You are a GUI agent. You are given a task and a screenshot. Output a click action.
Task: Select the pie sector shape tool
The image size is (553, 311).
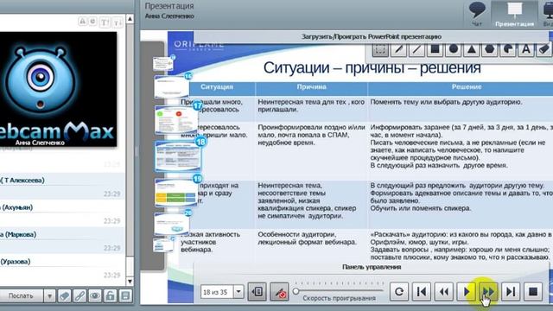pyautogui.click(x=508, y=49)
